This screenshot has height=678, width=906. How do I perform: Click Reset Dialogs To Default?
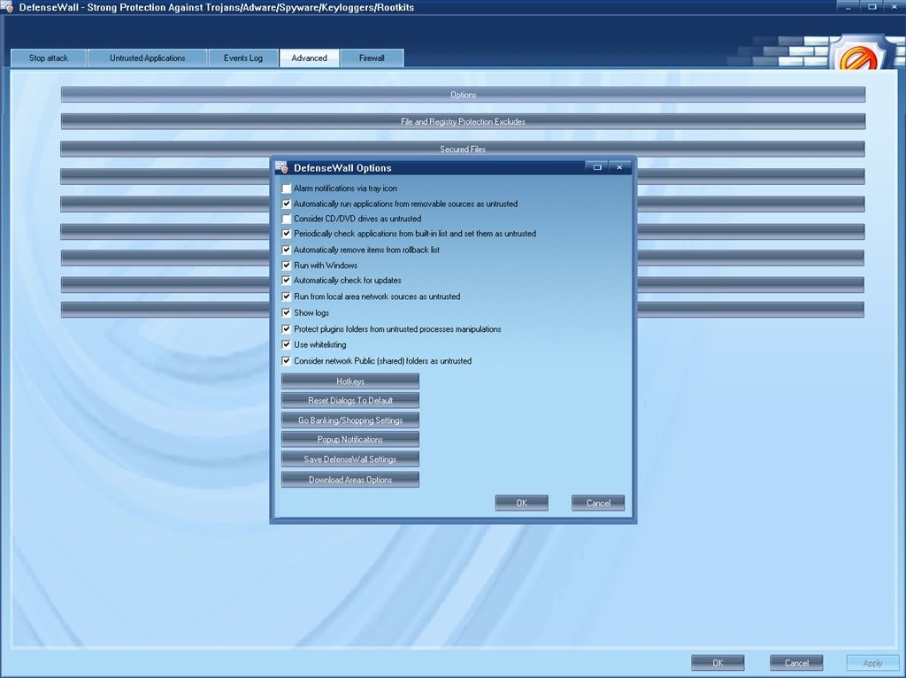click(x=350, y=401)
